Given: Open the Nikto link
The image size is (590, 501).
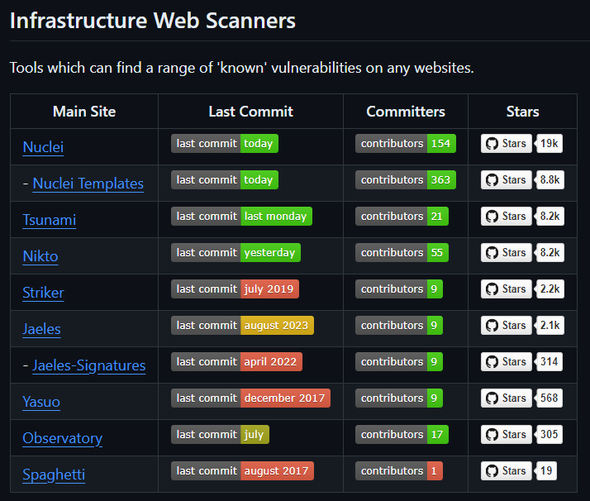Looking at the screenshot, I should tap(40, 256).
